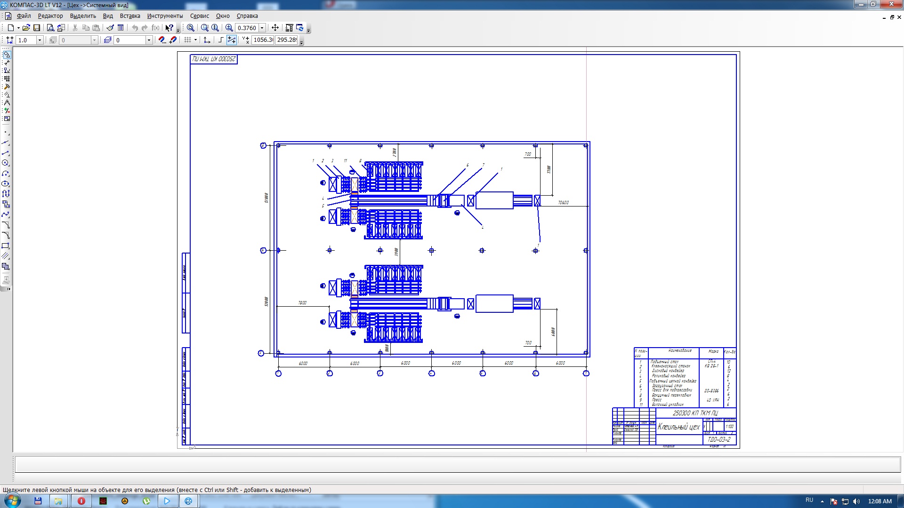Open the Вид menu
904x508 pixels.
[108, 16]
